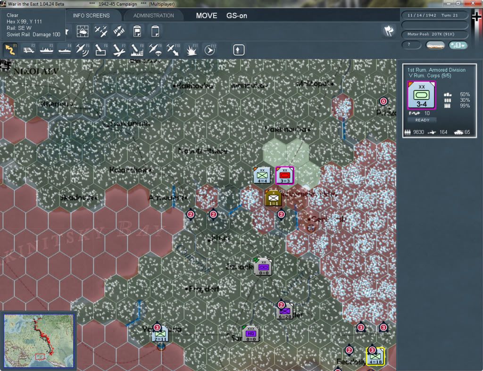Select Air Transfer mode F10 icon
The height and width of the screenshot is (371, 483).
[173, 50]
